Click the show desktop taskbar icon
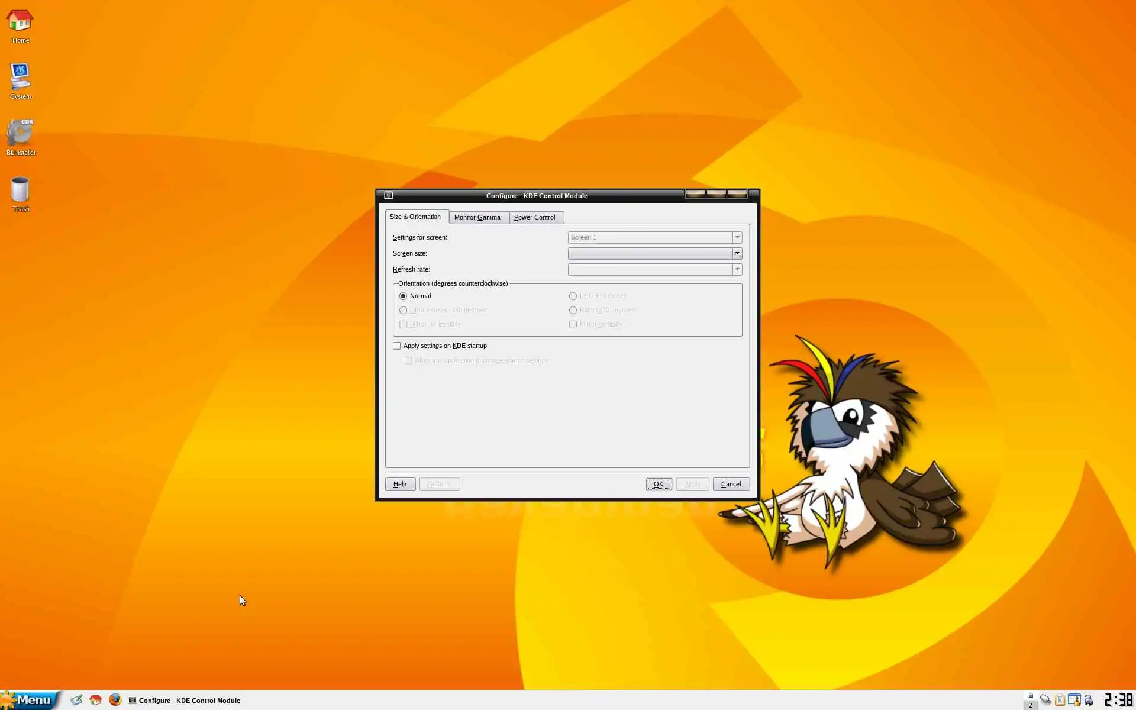The width and height of the screenshot is (1136, 710). tap(76, 700)
